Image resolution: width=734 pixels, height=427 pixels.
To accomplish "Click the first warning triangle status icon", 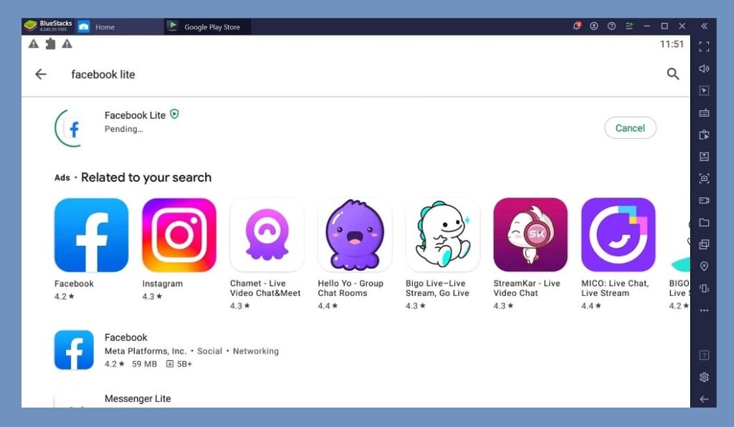I will pos(33,44).
